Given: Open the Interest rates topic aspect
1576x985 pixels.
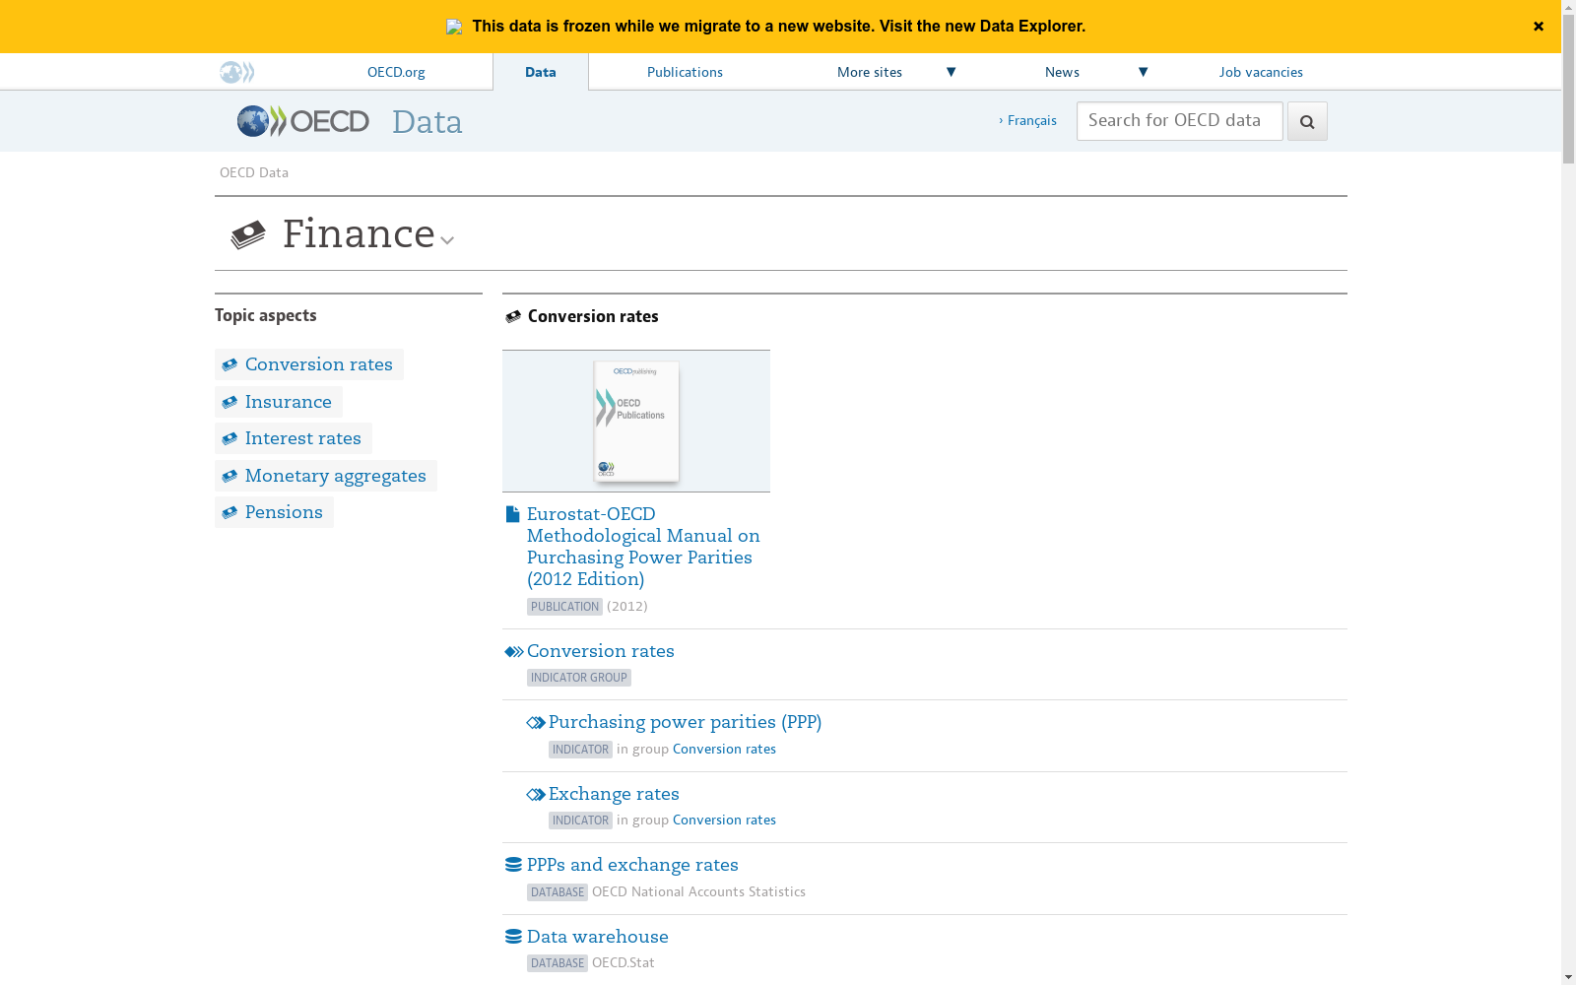Looking at the screenshot, I should (x=302, y=438).
